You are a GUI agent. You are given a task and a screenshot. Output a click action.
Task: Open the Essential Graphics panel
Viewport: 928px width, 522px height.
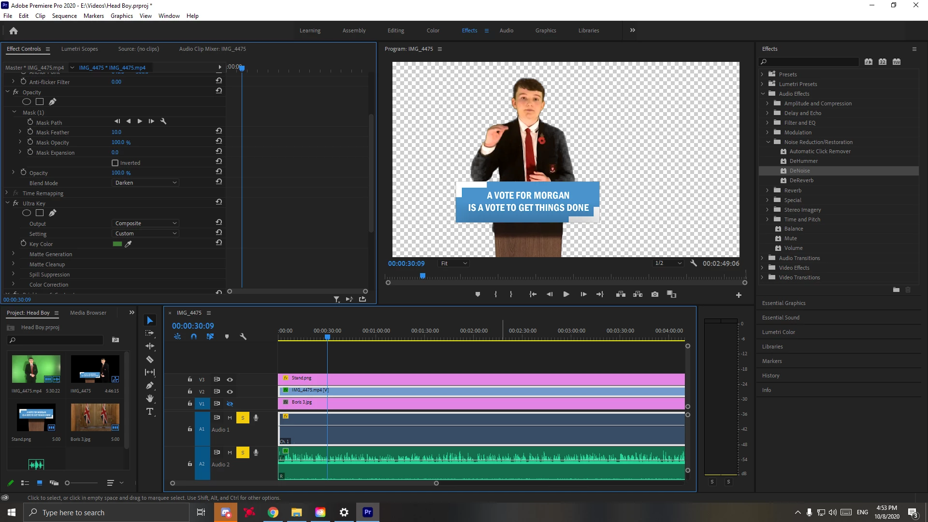tap(783, 303)
